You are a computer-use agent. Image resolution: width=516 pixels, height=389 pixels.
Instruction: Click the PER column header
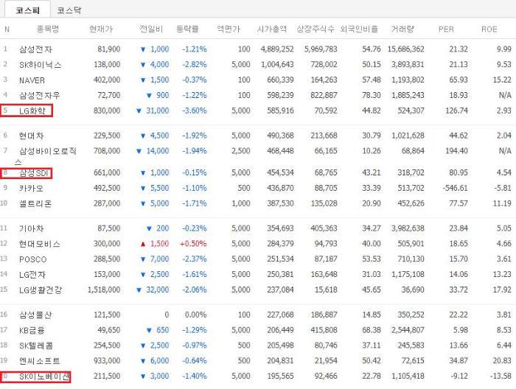[x=446, y=29]
